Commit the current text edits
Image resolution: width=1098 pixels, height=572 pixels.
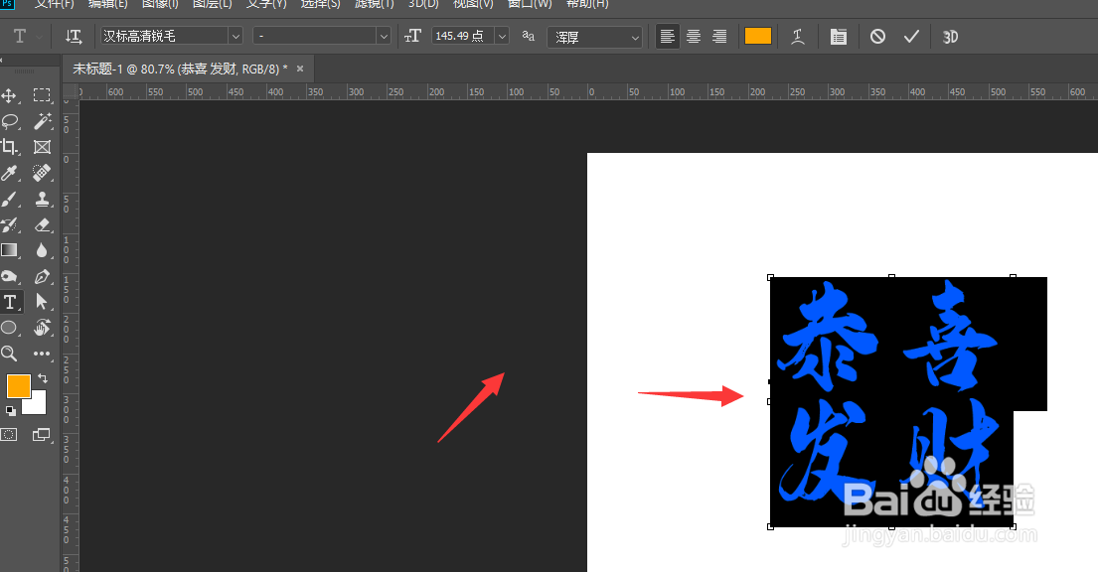(x=911, y=37)
